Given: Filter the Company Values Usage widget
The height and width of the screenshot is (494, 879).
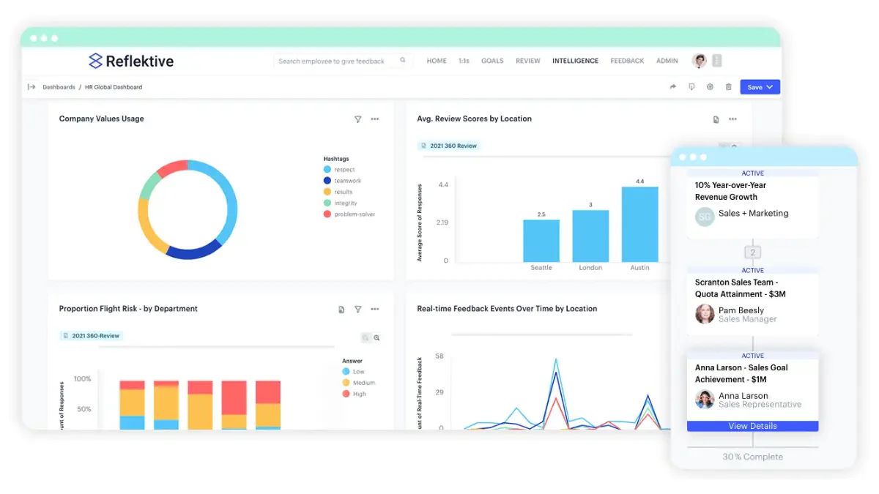Looking at the screenshot, I should [x=357, y=119].
